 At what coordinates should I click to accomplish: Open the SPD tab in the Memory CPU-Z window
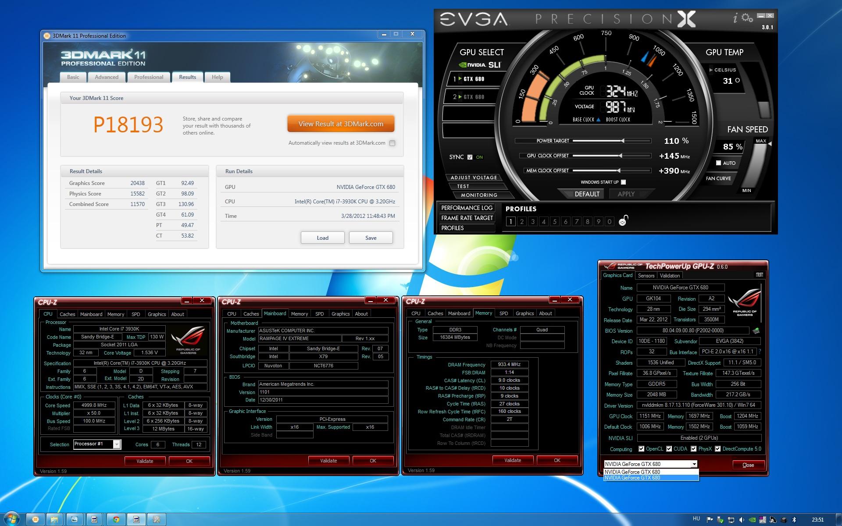tap(504, 313)
